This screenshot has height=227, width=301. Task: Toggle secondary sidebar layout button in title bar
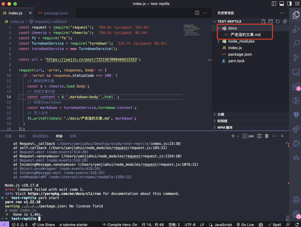tap(289, 4)
